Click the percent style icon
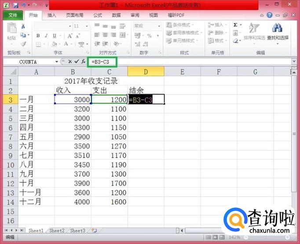 (x=149, y=36)
